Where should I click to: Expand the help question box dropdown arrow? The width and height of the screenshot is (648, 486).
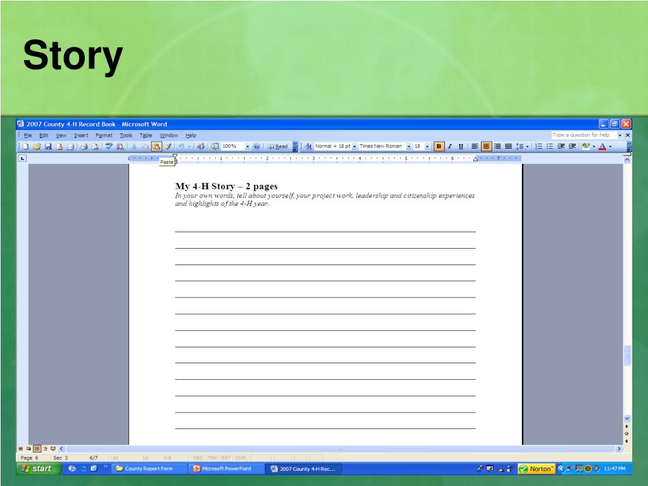620,135
